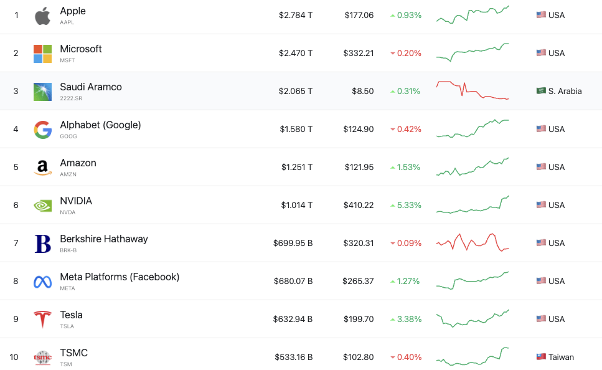The width and height of the screenshot is (602, 370).
Task: Open the NVIDIA company link
Action: [x=76, y=201]
